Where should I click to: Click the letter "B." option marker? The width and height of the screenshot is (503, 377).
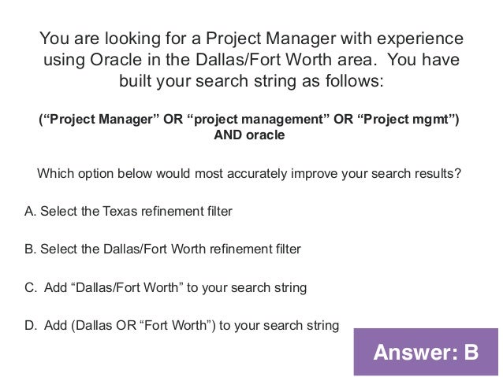click(30, 250)
